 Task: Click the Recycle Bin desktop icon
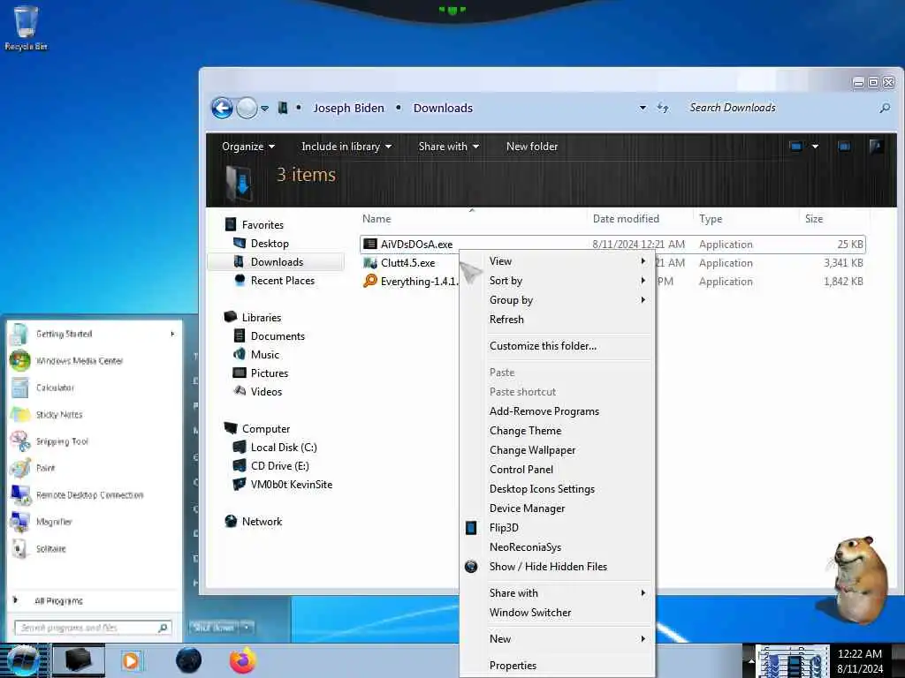tap(26, 27)
